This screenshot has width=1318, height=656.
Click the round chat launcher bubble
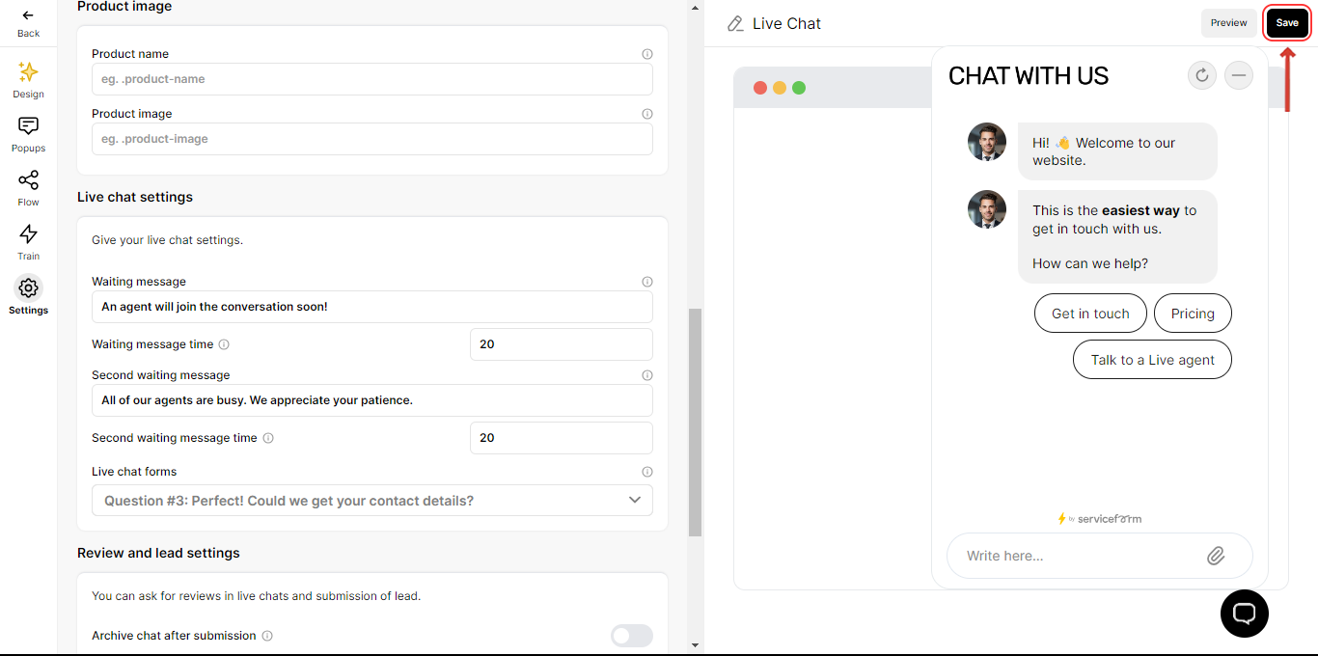click(x=1245, y=614)
